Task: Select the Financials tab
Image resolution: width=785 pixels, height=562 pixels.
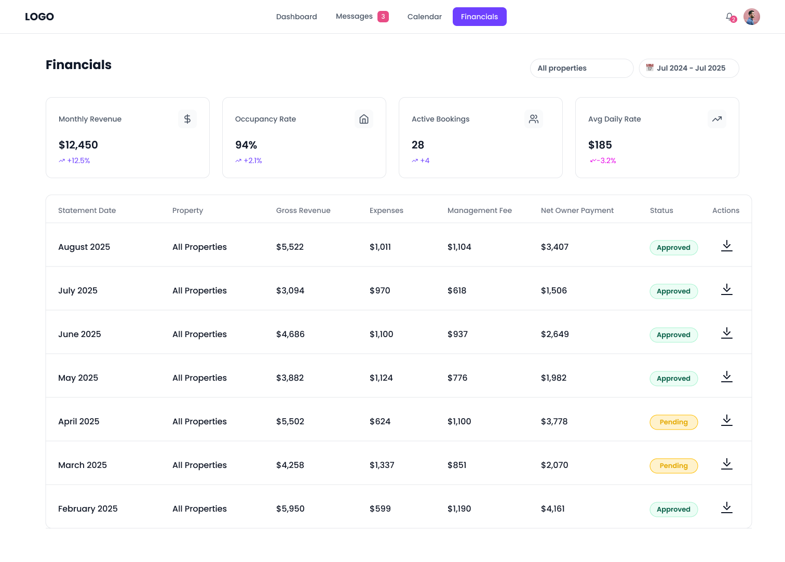Action: coord(479,17)
